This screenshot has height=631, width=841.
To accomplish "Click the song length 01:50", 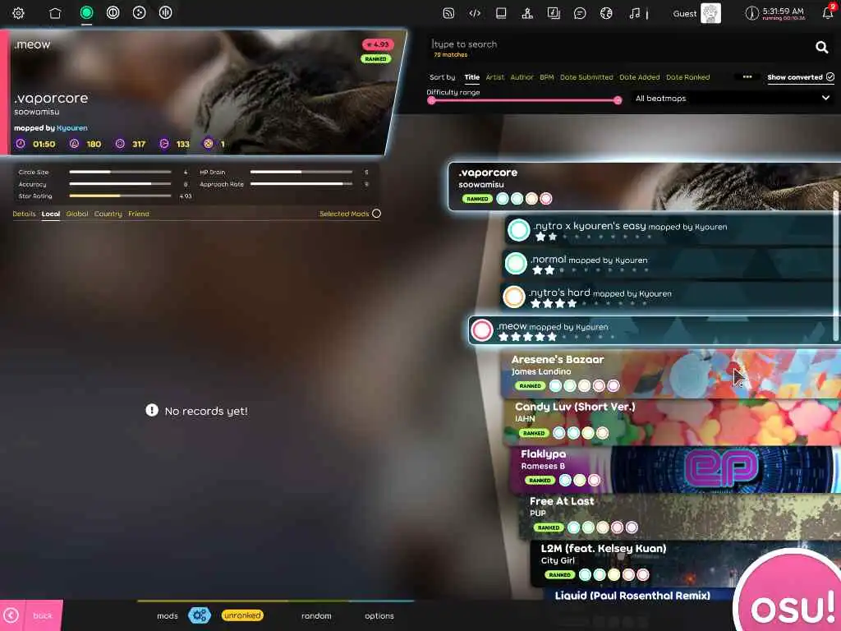I will [x=44, y=144].
